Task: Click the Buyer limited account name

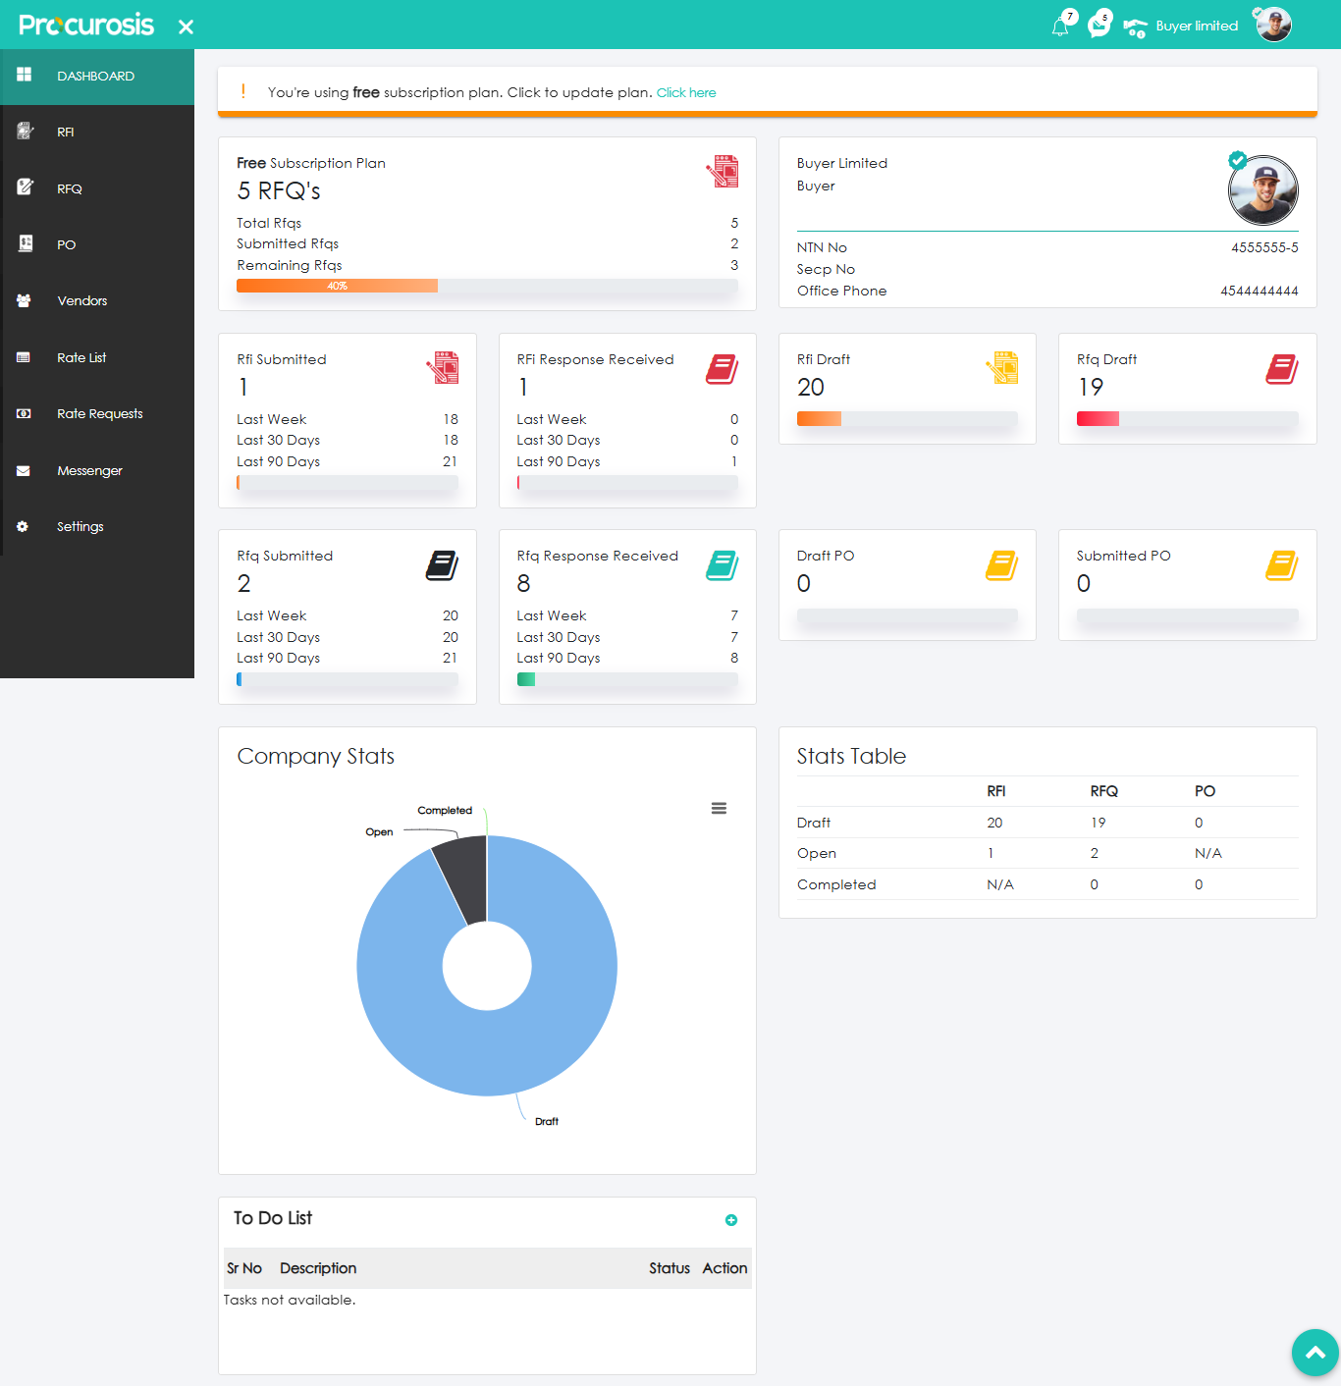Action: click(x=1197, y=27)
